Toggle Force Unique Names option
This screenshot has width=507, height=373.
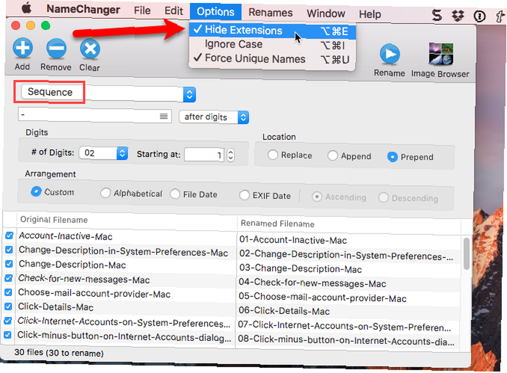point(272,59)
